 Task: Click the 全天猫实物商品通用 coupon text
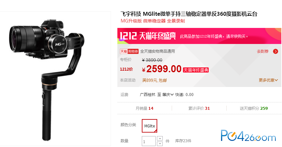pyautogui.click(x=157, y=51)
